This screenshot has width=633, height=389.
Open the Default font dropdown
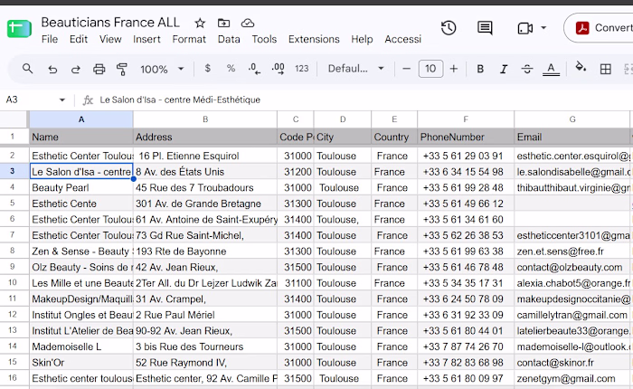[355, 69]
